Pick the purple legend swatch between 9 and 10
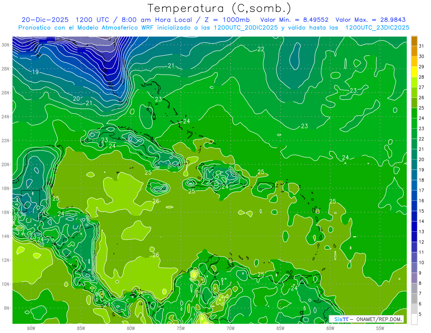Image resolution: width=431 pixels, height=333 pixels. click(414, 268)
